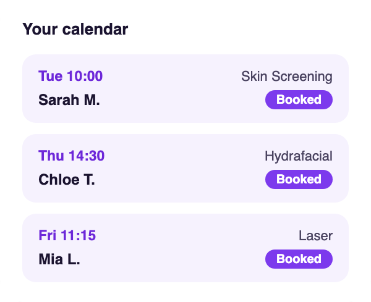Open the Chloe T. appointment card

point(185,168)
